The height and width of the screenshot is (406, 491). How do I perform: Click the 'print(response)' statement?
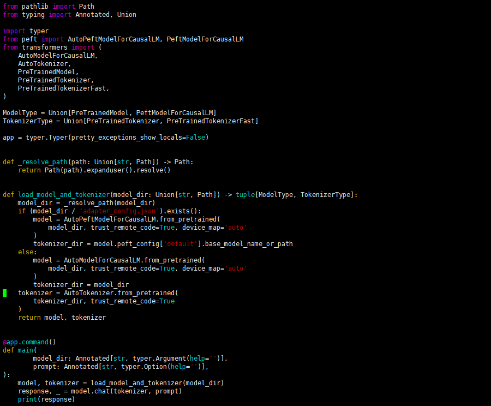coord(46,399)
